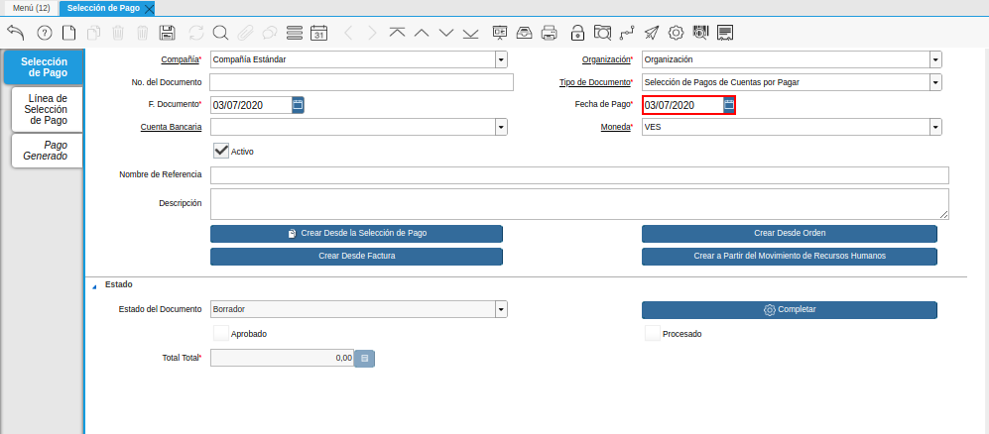Select the Selección de Pago window tab
The width and height of the screenshot is (989, 434).
(103, 8)
